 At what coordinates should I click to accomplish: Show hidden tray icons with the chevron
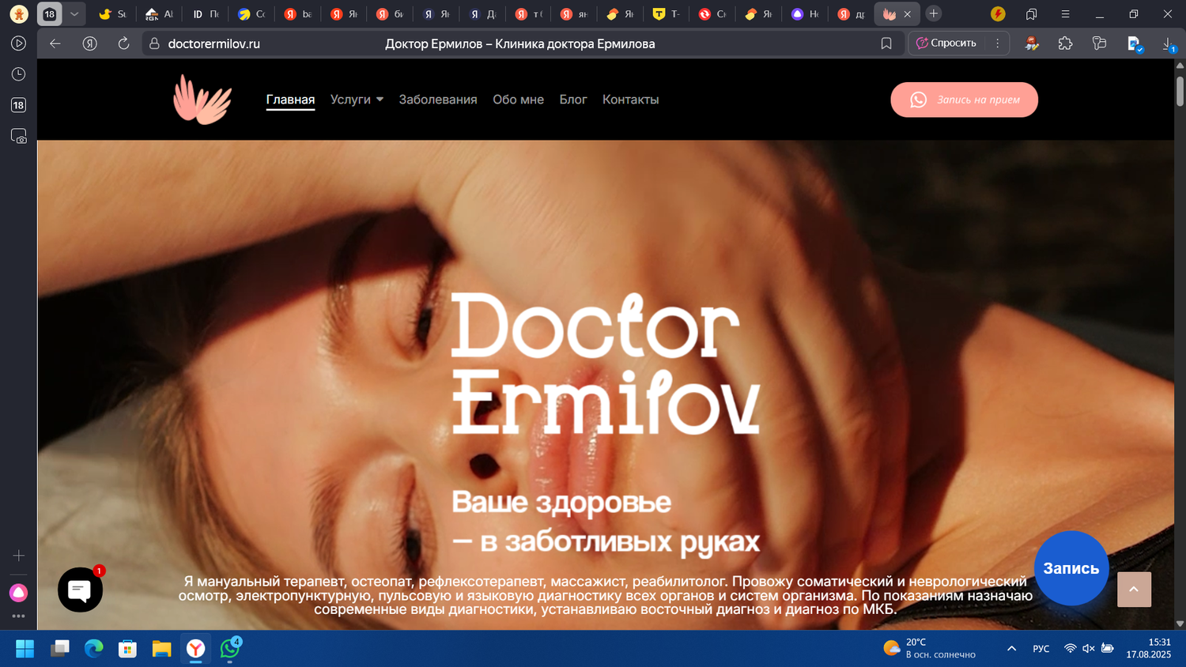[x=1011, y=648]
